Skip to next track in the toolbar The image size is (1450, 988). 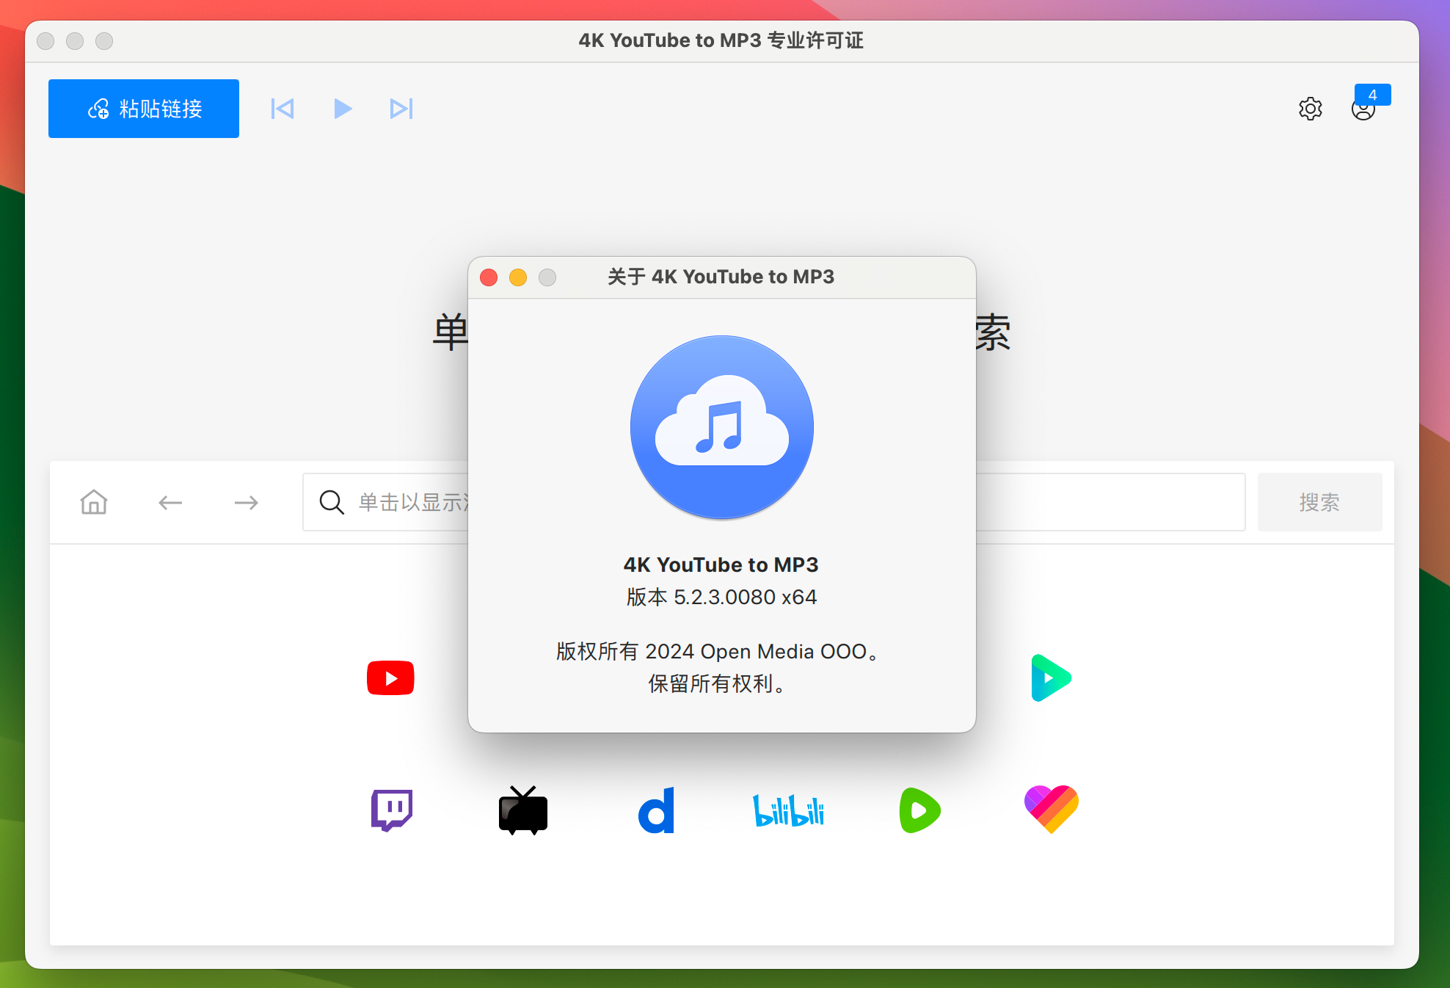pyautogui.click(x=401, y=109)
